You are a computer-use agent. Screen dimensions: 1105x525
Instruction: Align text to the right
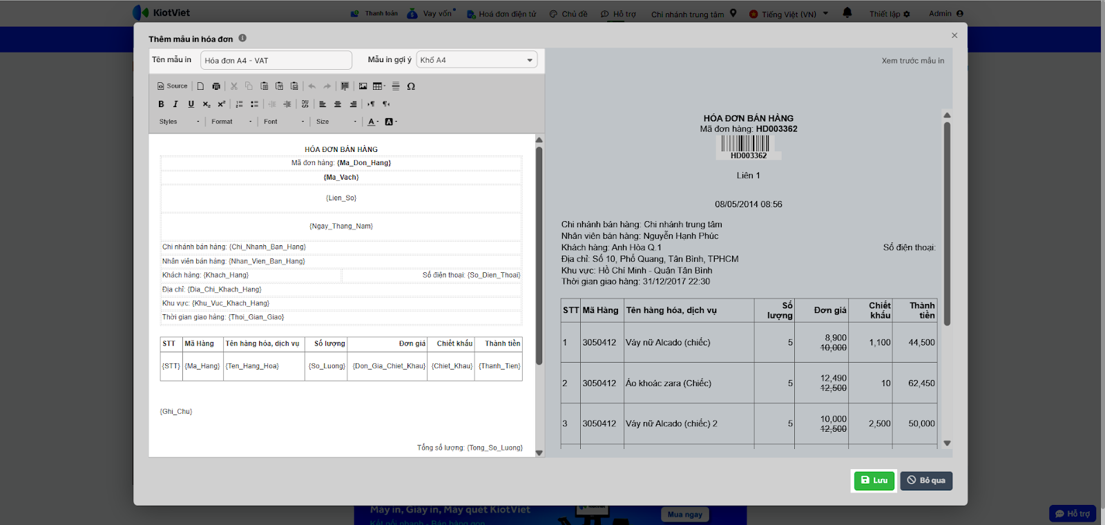(353, 104)
